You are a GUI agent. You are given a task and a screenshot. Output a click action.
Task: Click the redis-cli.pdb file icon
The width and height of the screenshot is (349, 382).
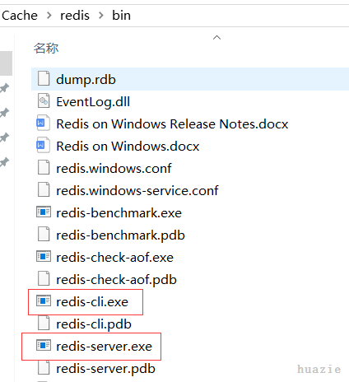(x=44, y=324)
